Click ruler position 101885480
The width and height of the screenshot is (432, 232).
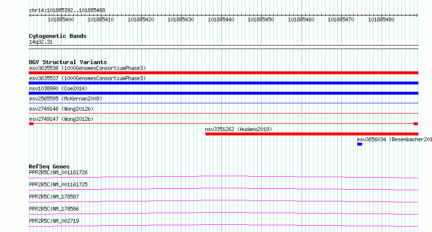[x=382, y=19]
